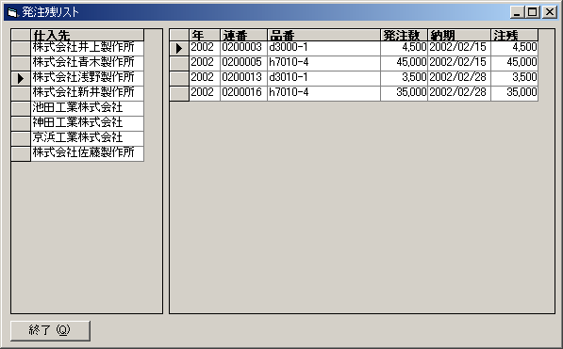Minimize the 発注残リスト window
The width and height of the screenshot is (563, 349).
pyautogui.click(x=517, y=12)
